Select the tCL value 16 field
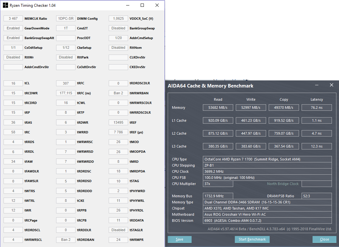The width and height of the screenshot is (339, 247). tap(13, 83)
